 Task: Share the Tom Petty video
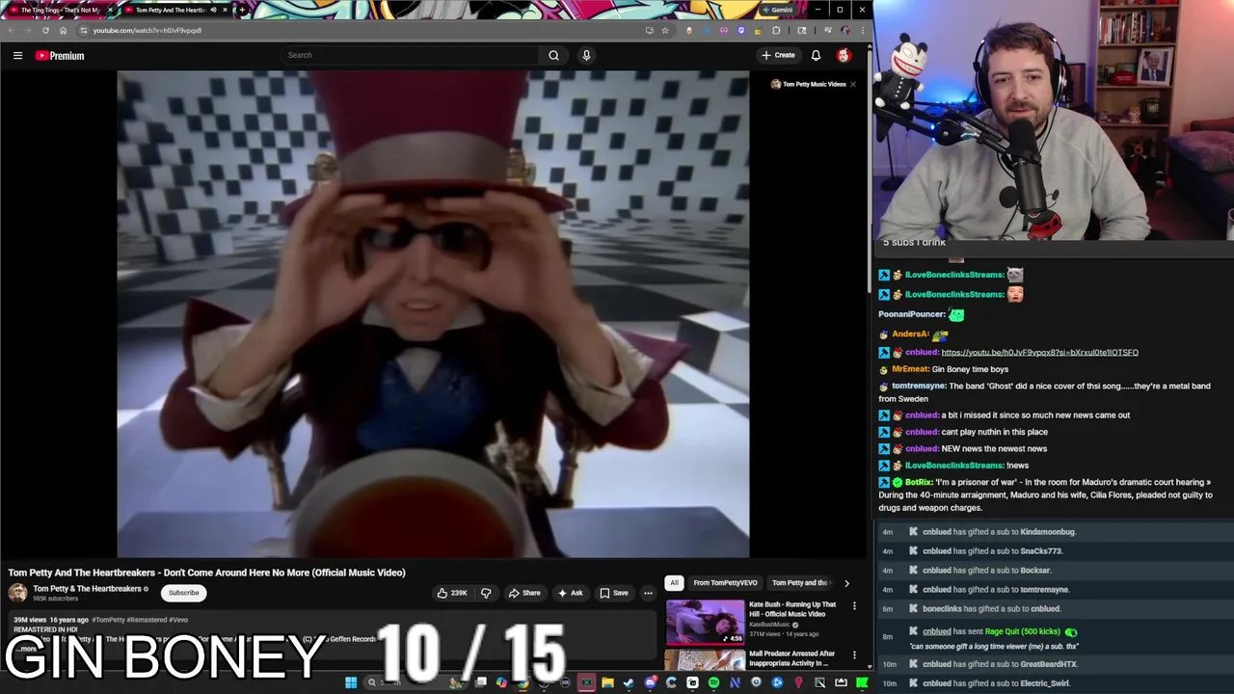tap(524, 593)
